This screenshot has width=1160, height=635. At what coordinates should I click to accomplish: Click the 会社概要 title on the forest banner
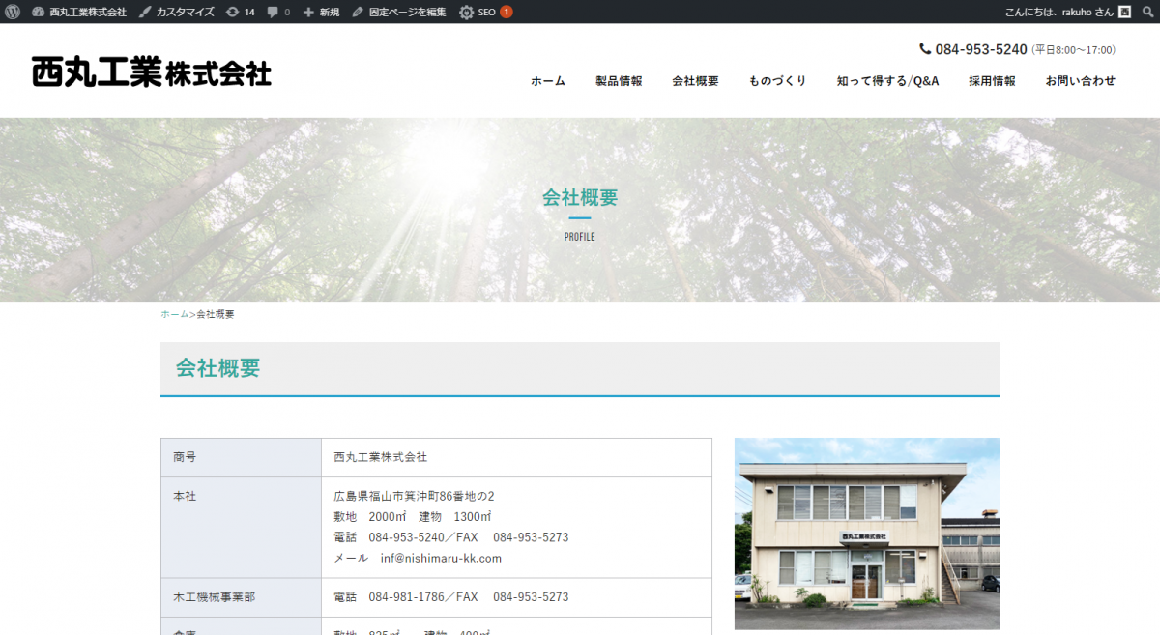580,198
